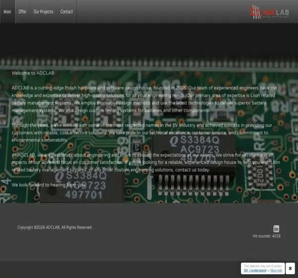Click the paragraph starting 'ADCLAB is a cutting-edge'
Screen dimensions: 298x278
(145, 99)
